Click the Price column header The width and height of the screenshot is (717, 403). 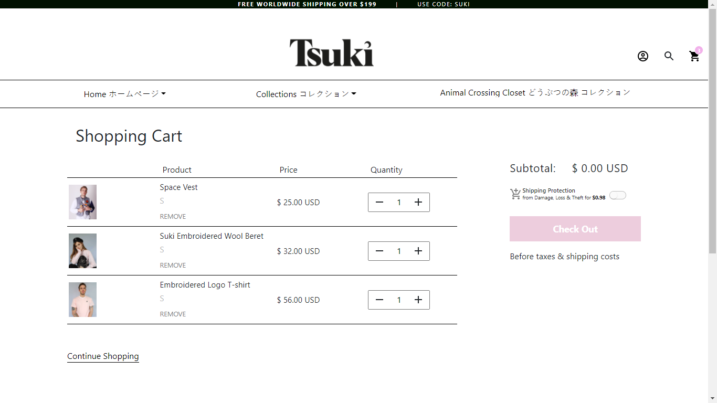pyautogui.click(x=288, y=170)
